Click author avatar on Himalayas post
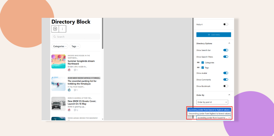Screen dimensions: 274x136 pos(69,90)
